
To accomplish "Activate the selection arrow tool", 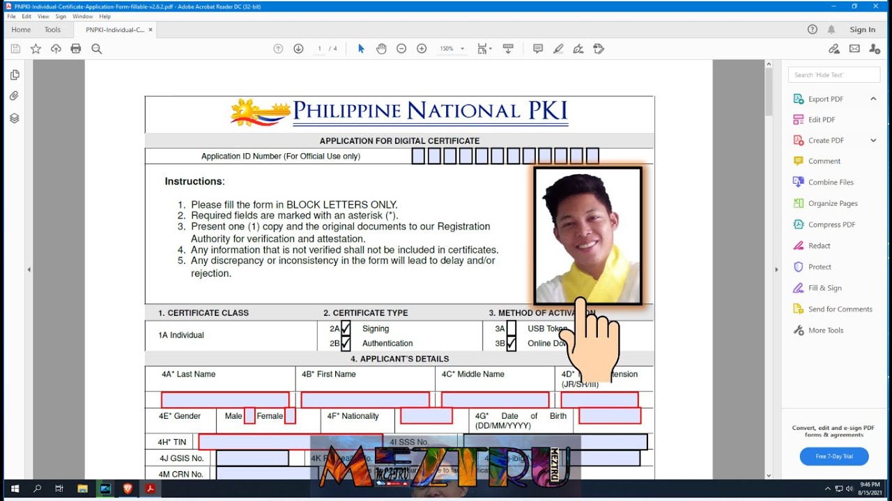I will [361, 49].
